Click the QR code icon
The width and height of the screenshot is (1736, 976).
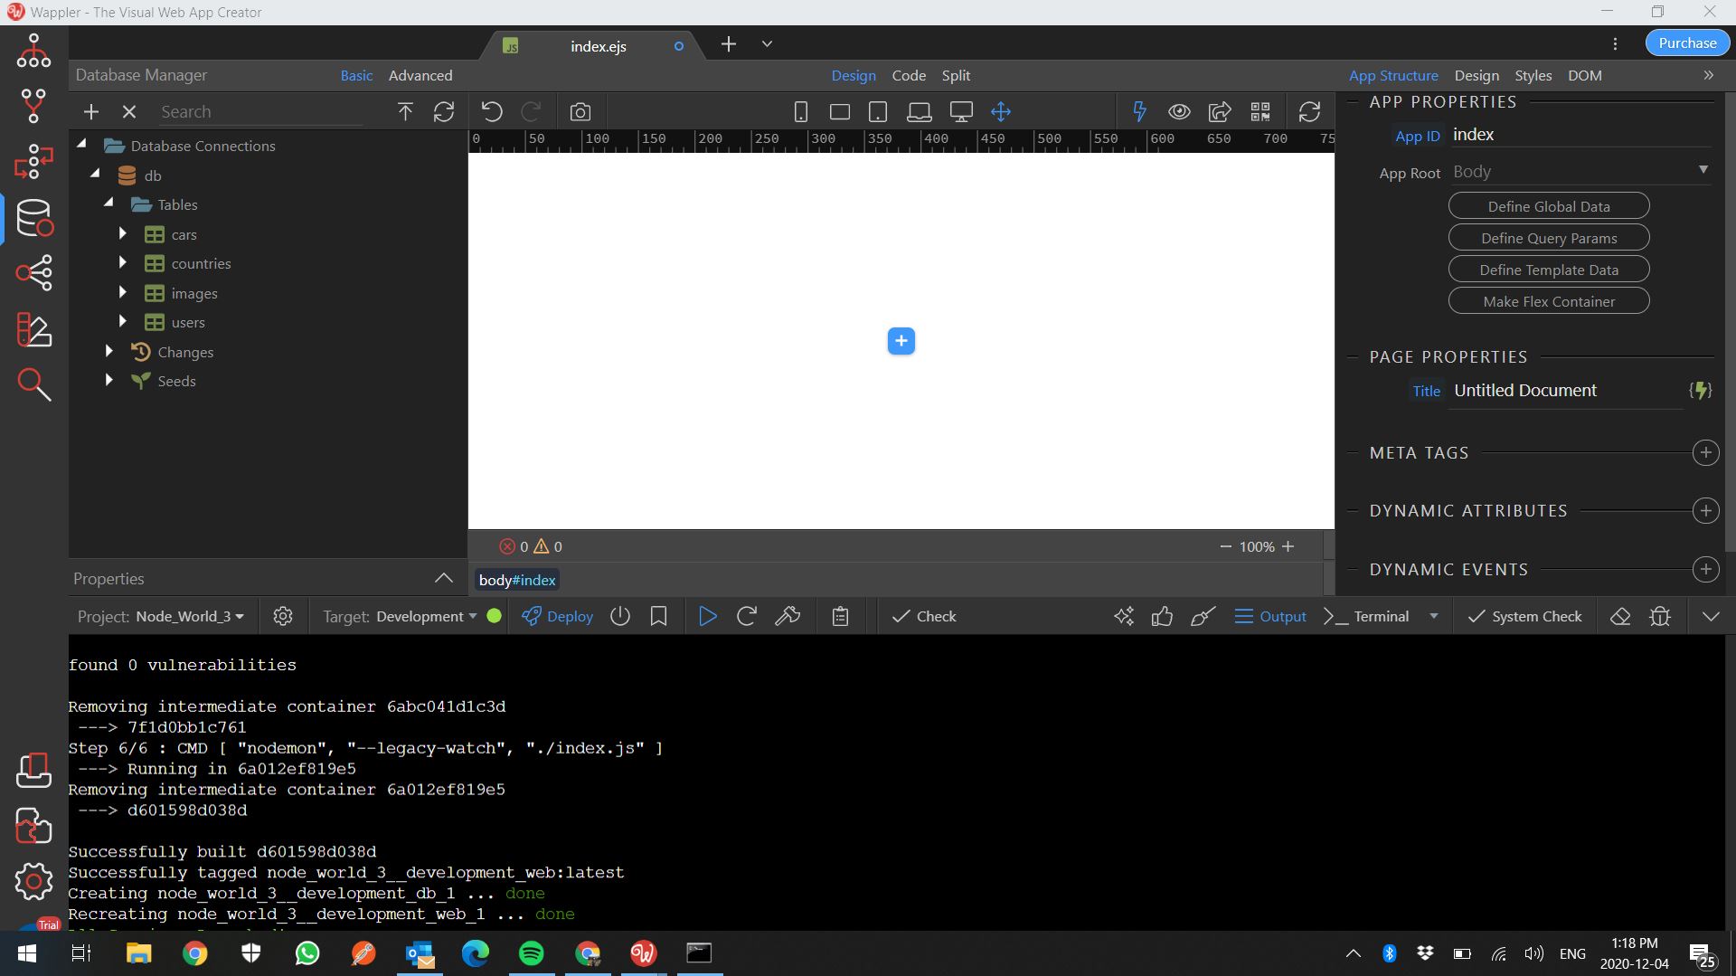tap(1260, 112)
